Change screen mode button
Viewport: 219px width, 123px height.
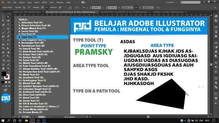pyautogui.click(x=5, y=90)
